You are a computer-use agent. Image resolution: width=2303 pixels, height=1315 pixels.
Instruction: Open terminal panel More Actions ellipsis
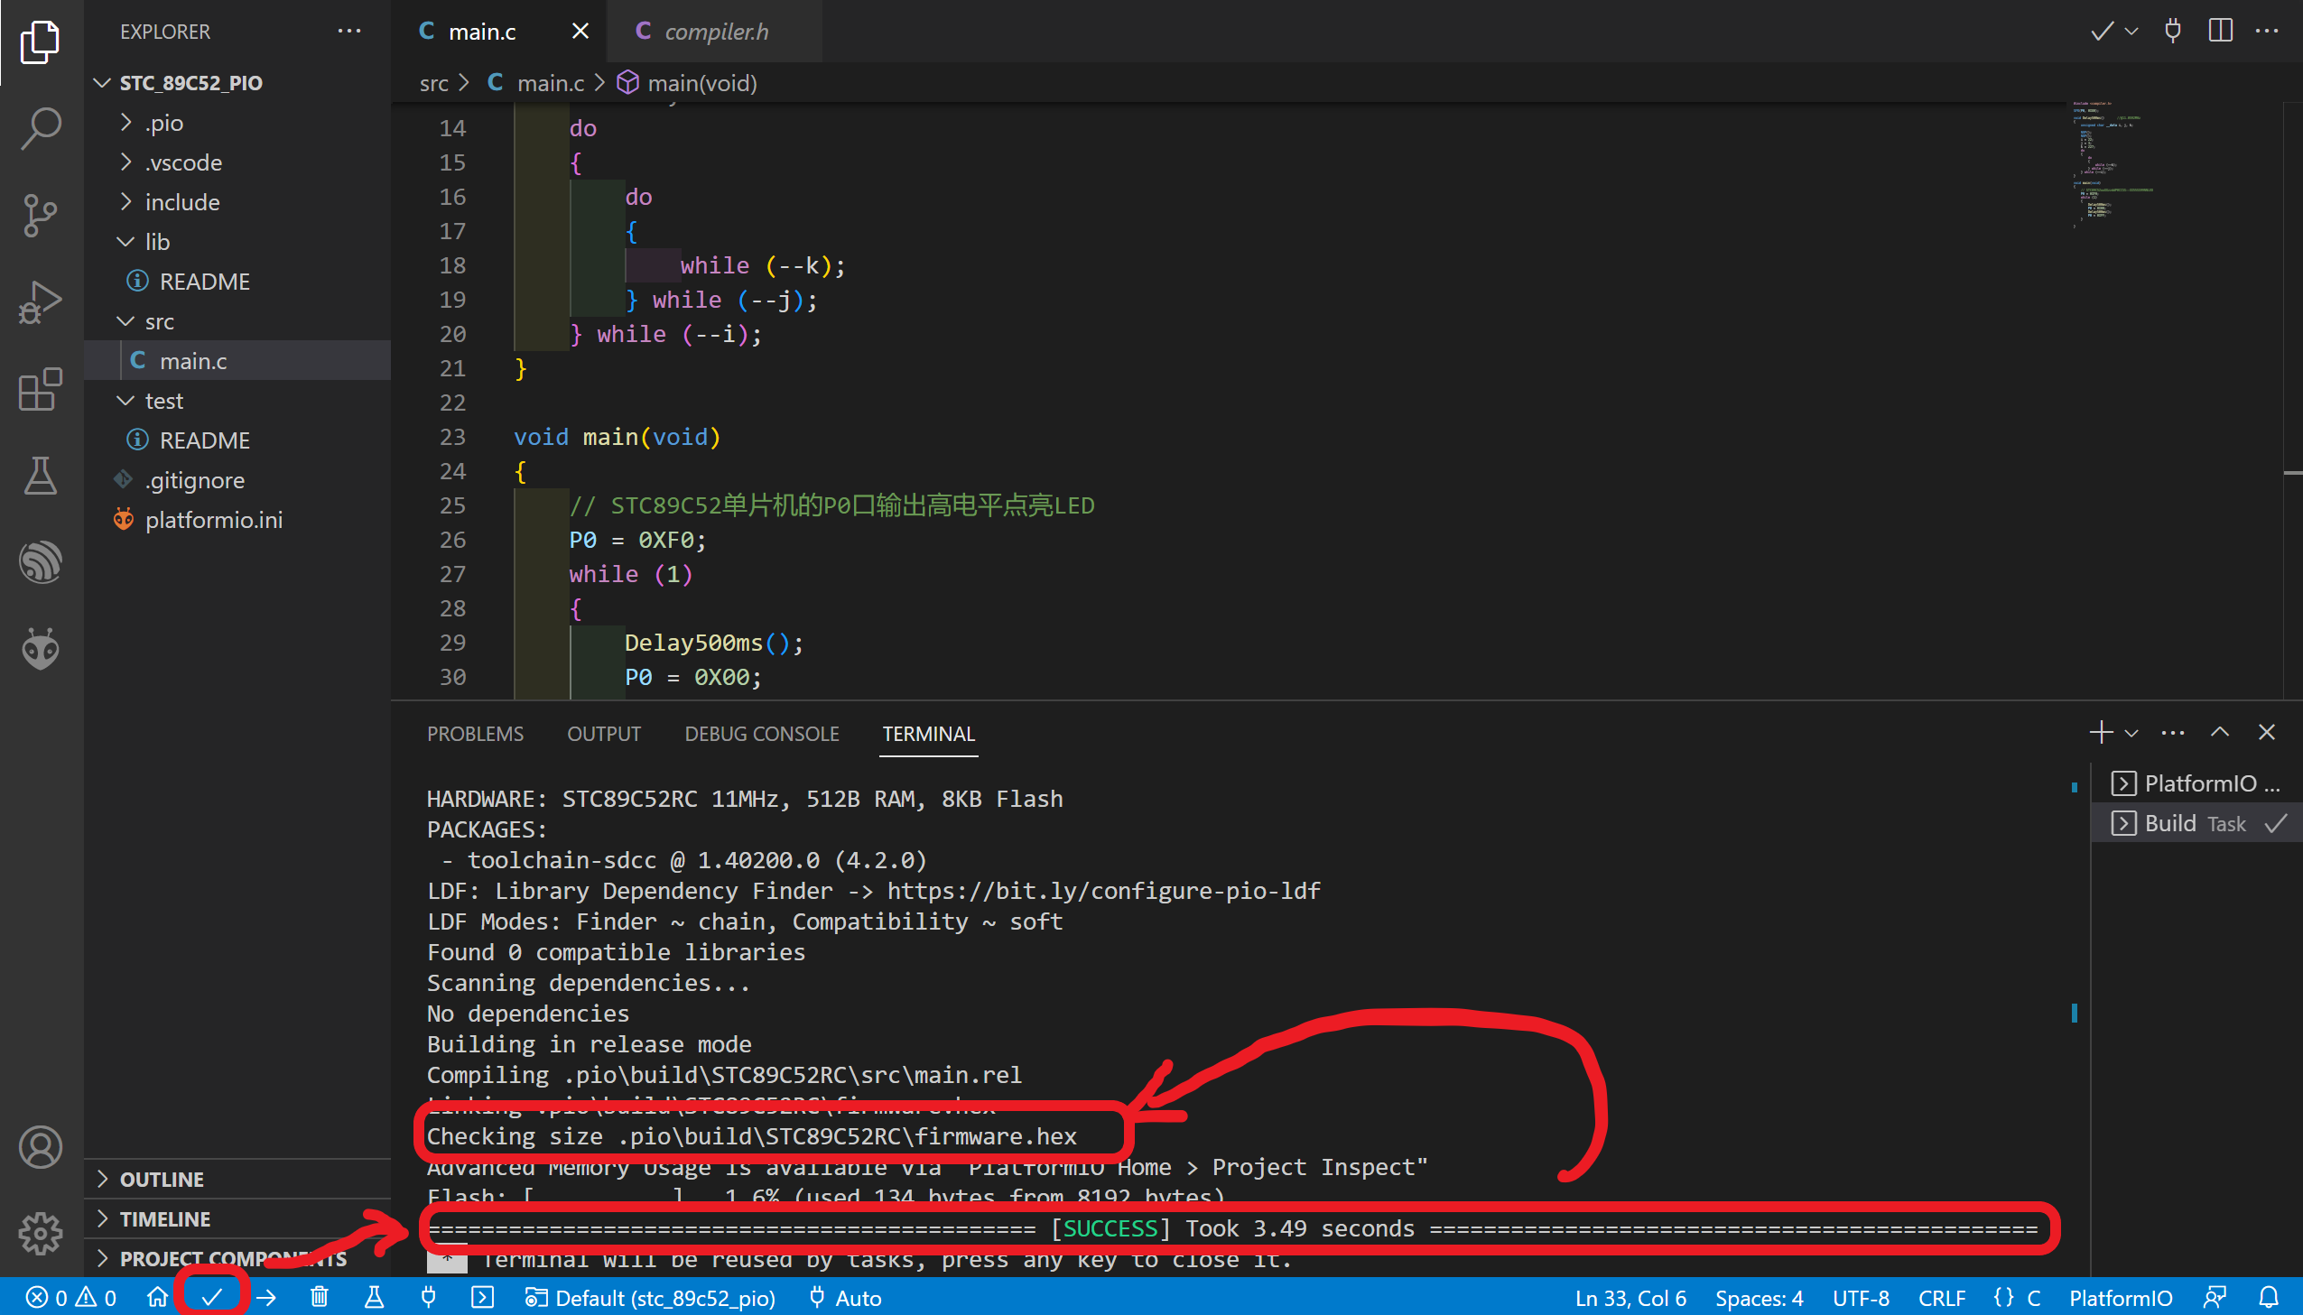tap(2173, 733)
